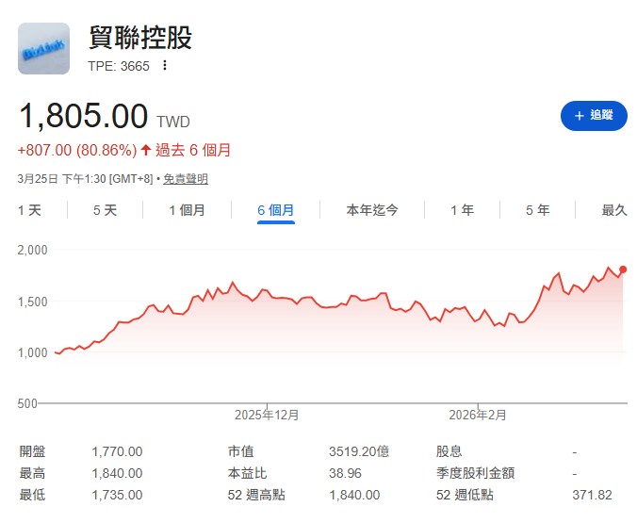
Task: Click the 市值 value 3519.20億
Action: (x=359, y=451)
